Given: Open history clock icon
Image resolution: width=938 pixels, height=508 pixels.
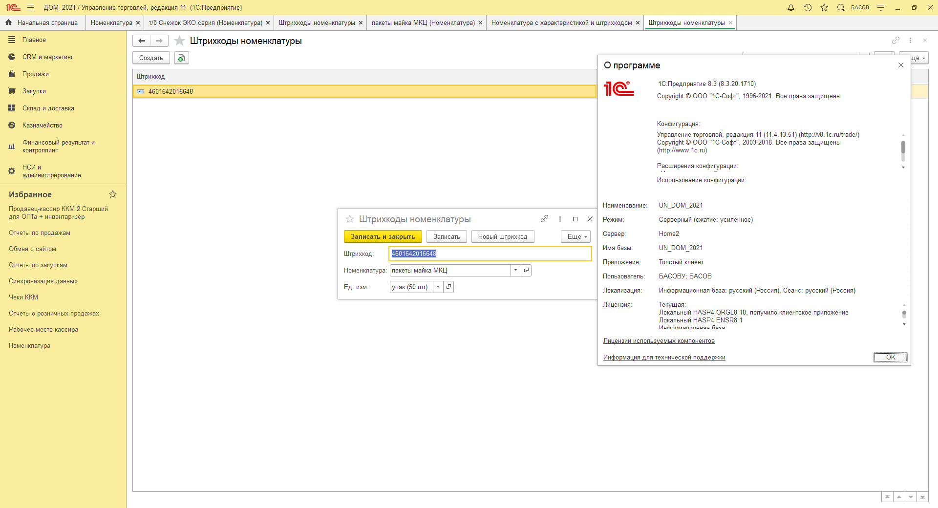Looking at the screenshot, I should [x=808, y=7].
